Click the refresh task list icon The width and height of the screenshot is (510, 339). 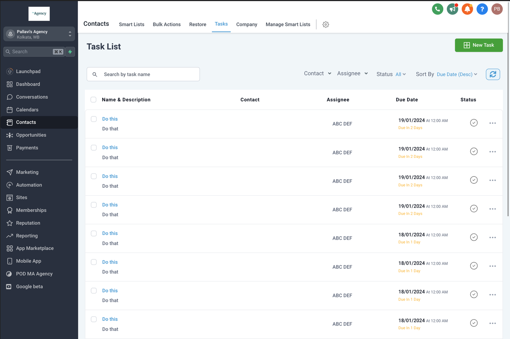(493, 74)
